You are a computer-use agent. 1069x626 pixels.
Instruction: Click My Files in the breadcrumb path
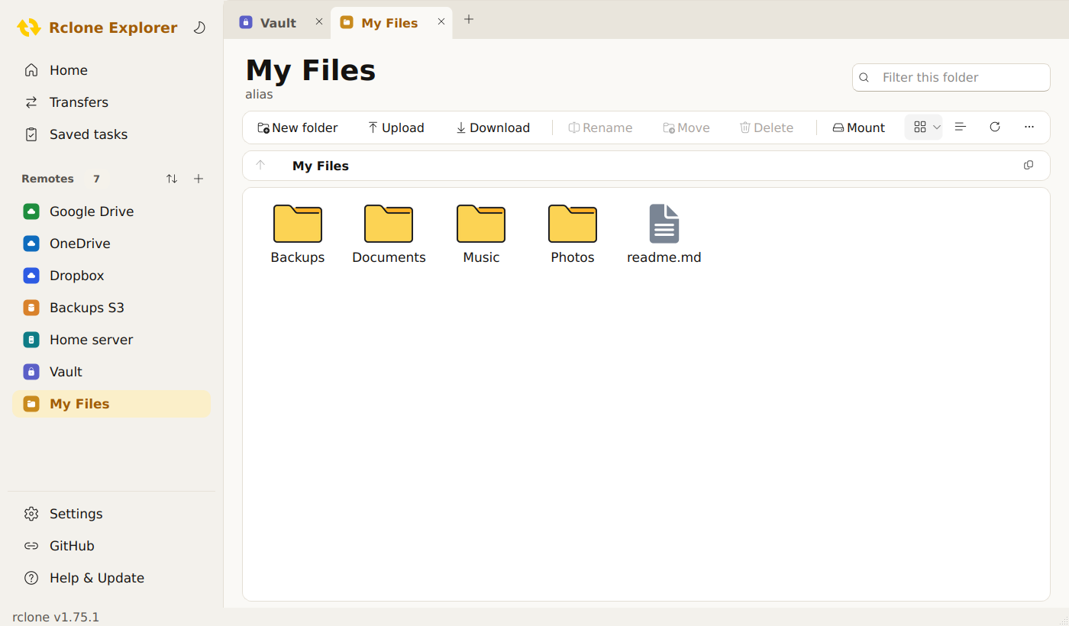321,166
